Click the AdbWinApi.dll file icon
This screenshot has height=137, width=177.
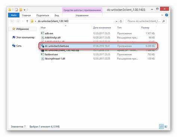click(43, 37)
